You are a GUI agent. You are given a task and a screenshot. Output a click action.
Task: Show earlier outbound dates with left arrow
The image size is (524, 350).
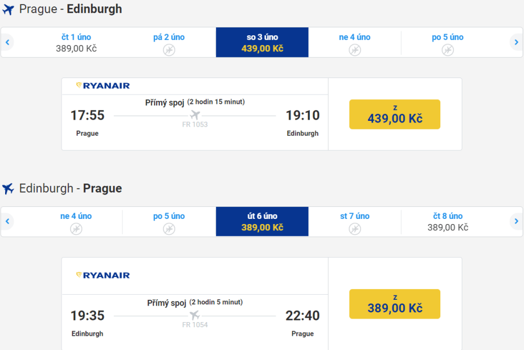(7, 42)
